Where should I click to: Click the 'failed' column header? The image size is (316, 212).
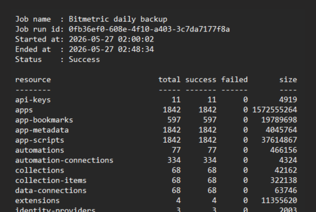(x=235, y=80)
